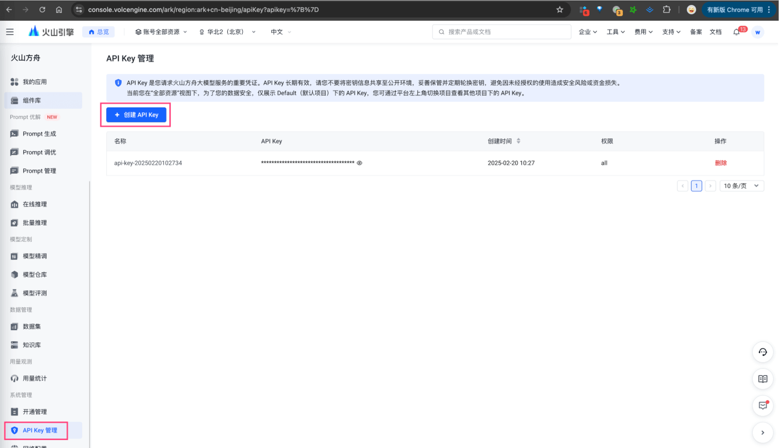
Task: Select 批量推理 in the sidebar
Action: coord(34,223)
